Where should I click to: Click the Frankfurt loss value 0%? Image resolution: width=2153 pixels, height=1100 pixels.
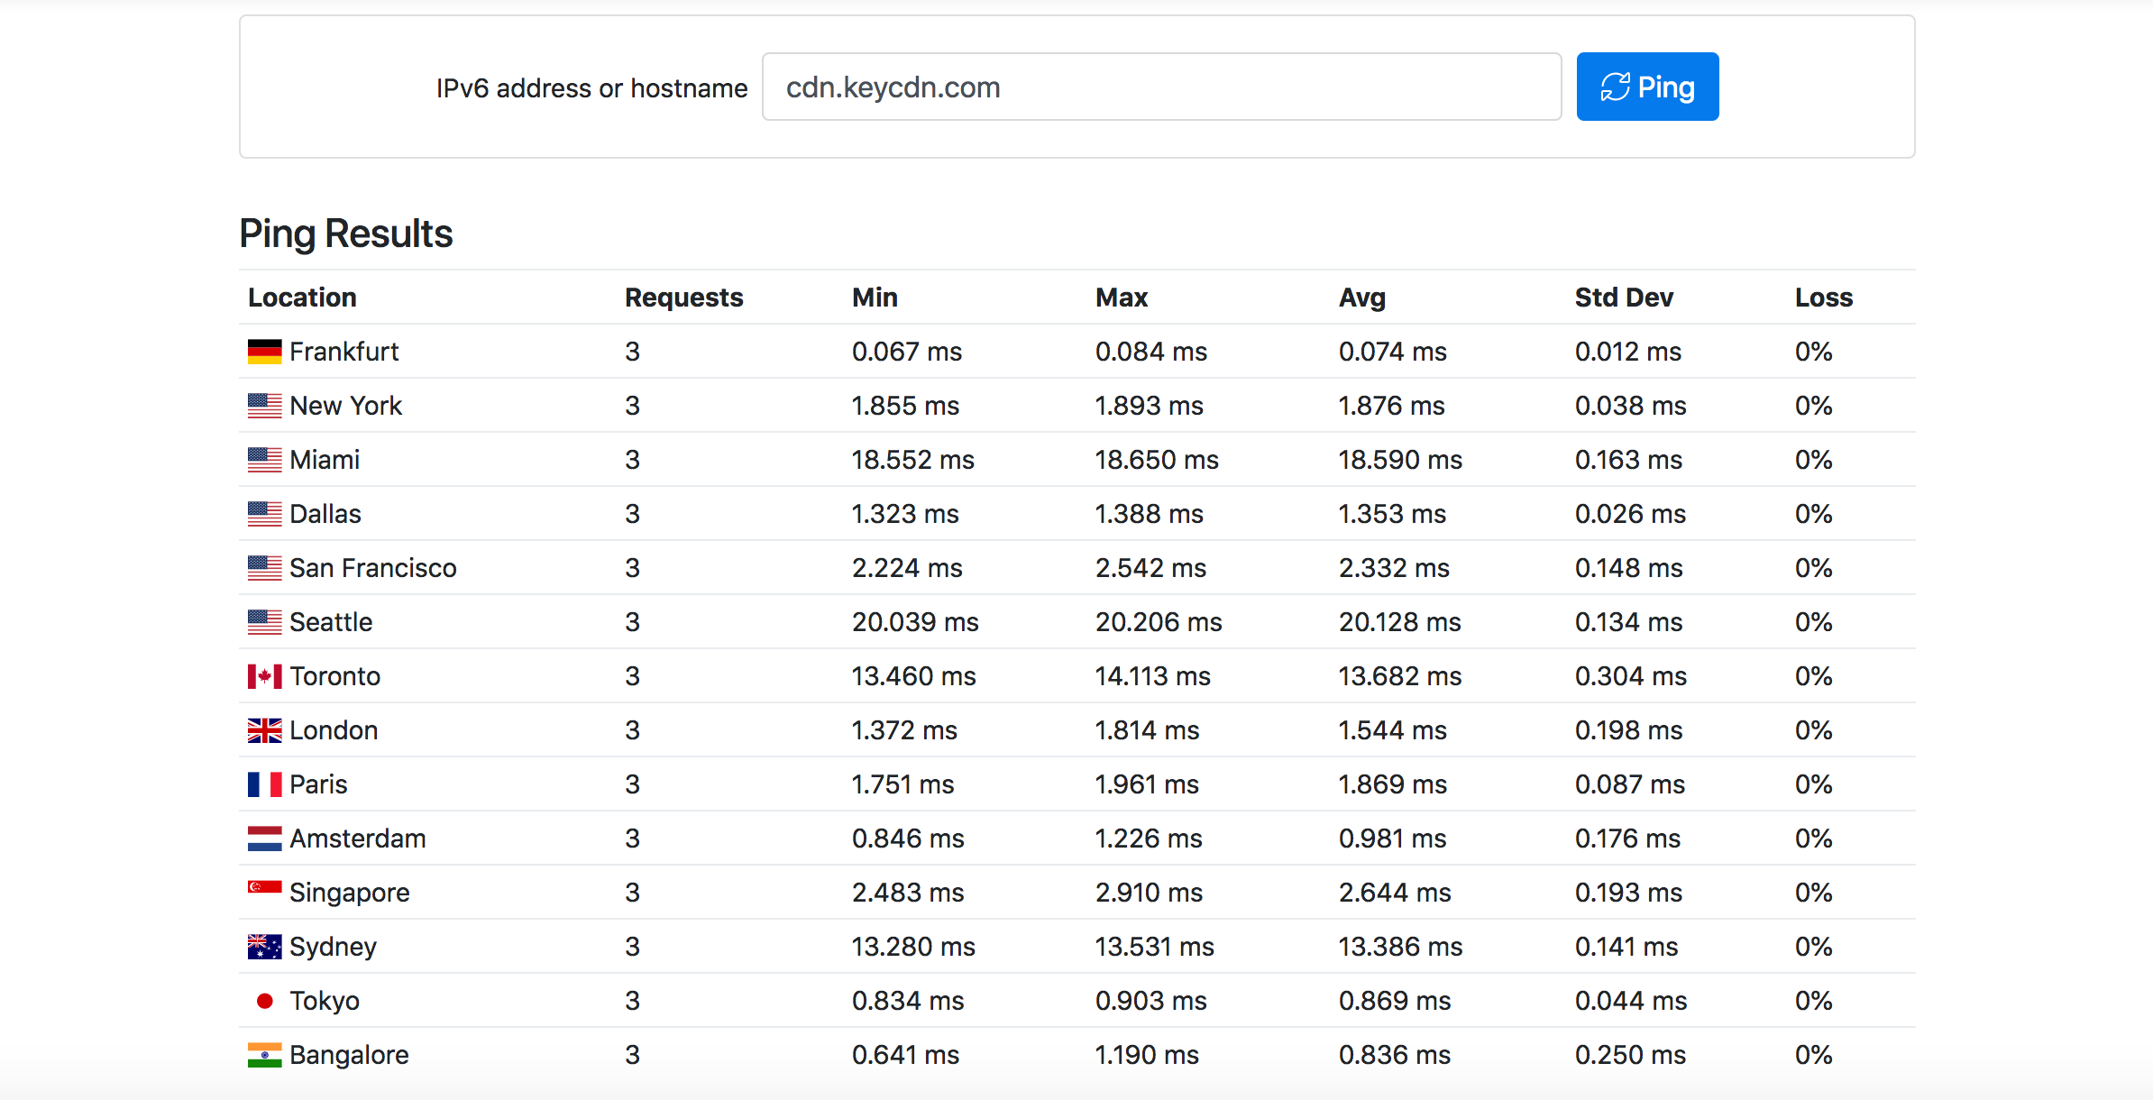(x=1814, y=352)
